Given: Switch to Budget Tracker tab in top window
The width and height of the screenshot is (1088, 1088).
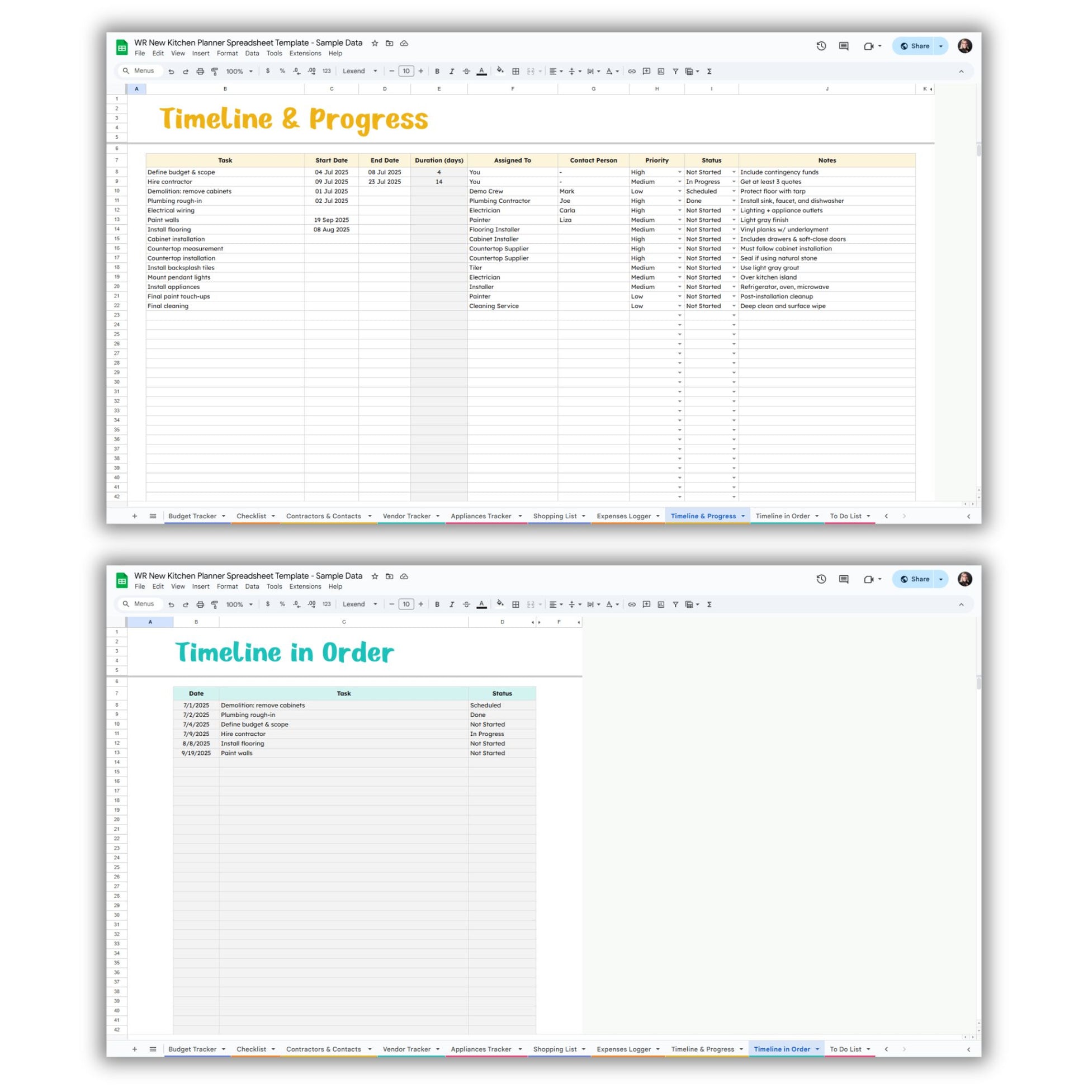Looking at the screenshot, I should point(192,516).
